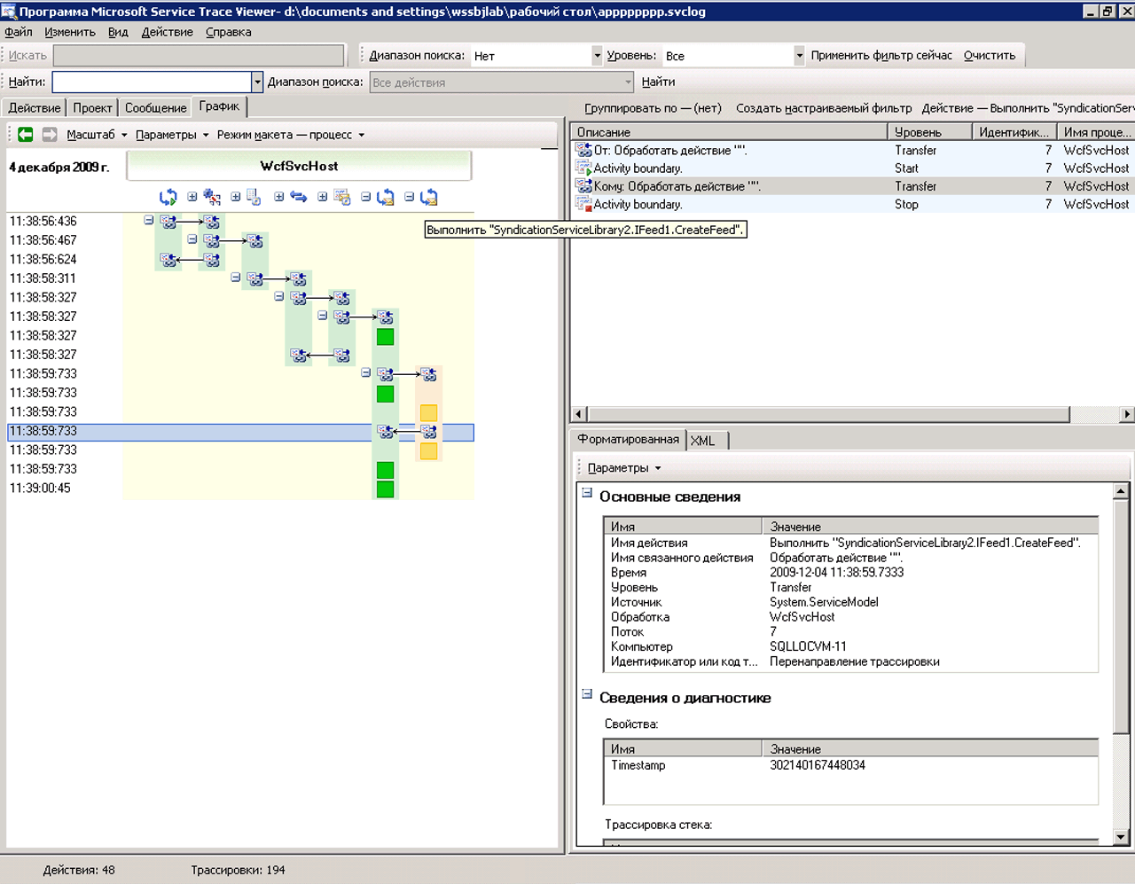Viewport: 1135px width, 884px height.
Task: Click the 'Очистить' button
Action: [x=990, y=55]
